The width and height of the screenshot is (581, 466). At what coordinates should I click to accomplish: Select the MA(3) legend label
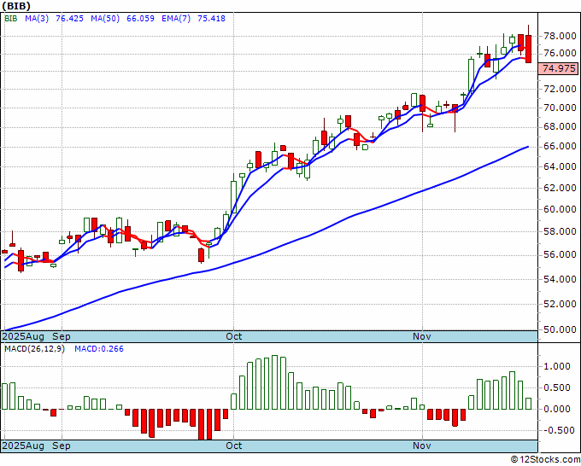coord(37,18)
